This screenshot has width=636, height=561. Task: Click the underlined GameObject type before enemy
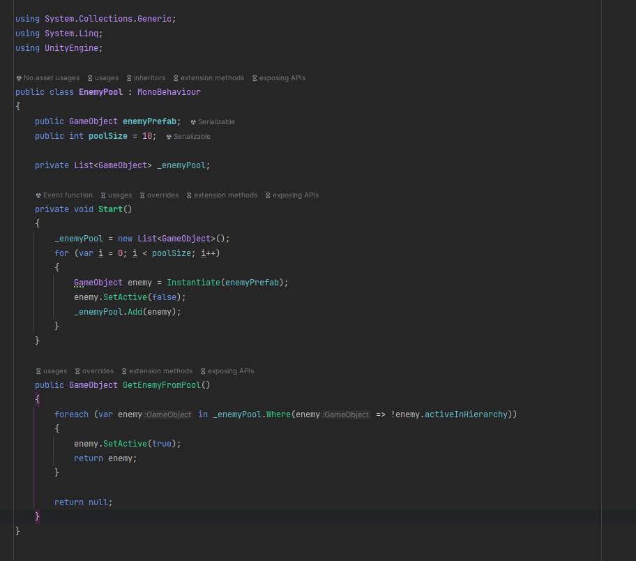tap(98, 283)
